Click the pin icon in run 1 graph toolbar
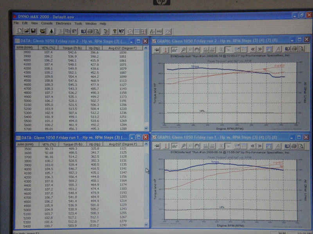Viewport: 313px width, 234px height. coord(157,146)
